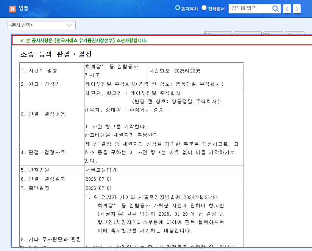Click the 1. 사건의 명칭 label cell

(x=52, y=71)
